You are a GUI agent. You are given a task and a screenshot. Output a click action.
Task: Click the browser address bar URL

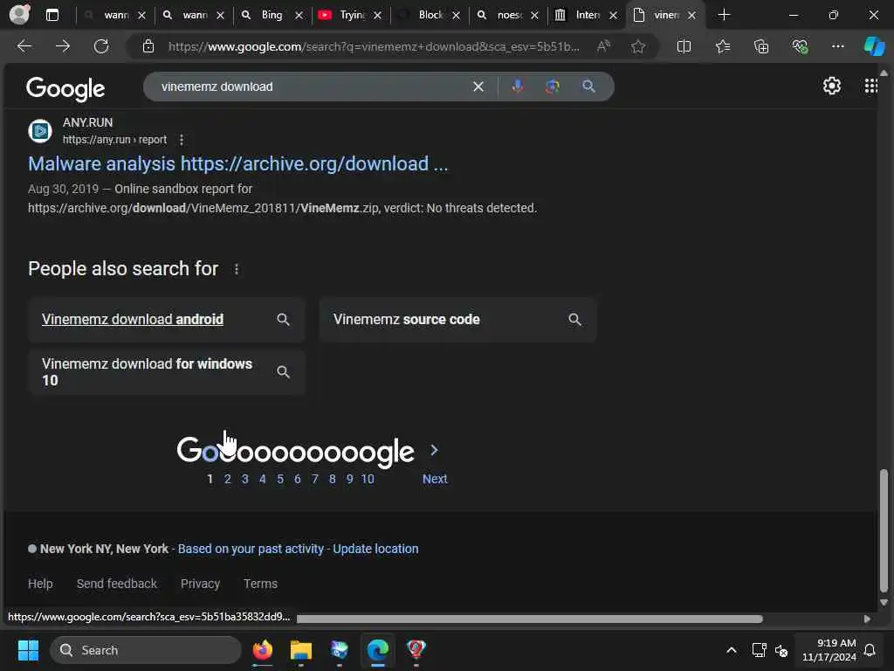click(x=374, y=47)
